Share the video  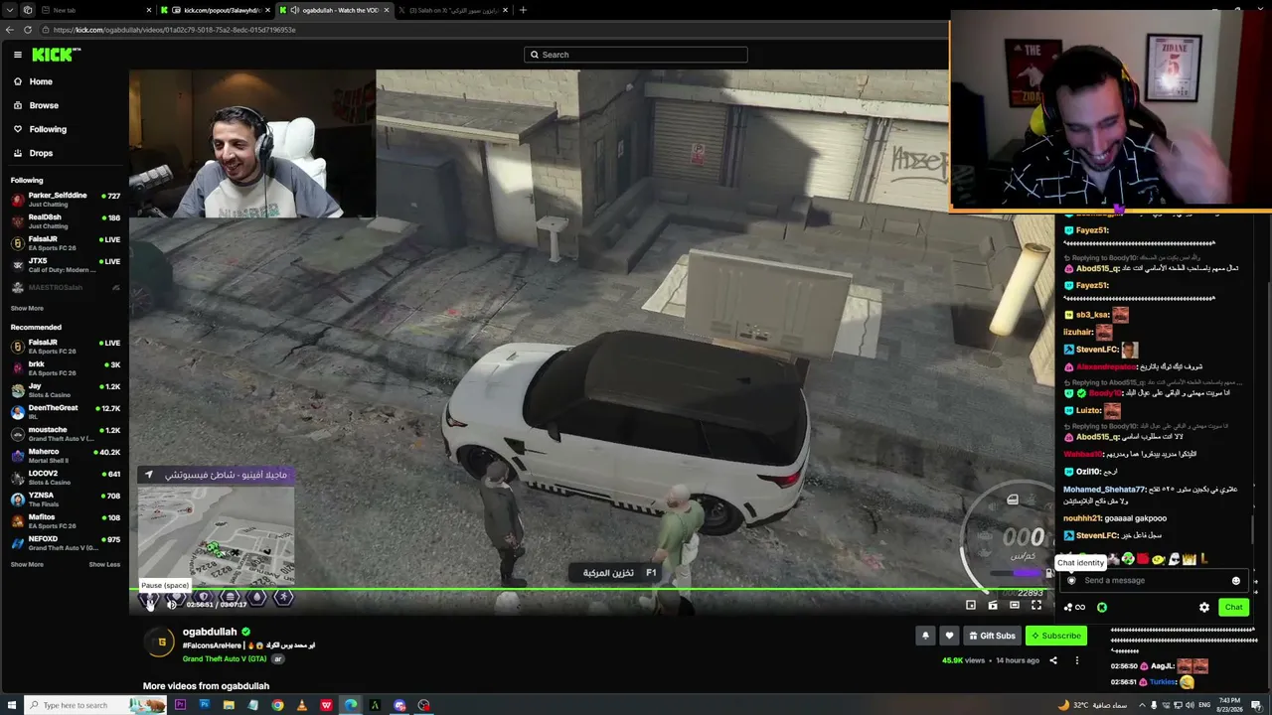coord(1052,660)
